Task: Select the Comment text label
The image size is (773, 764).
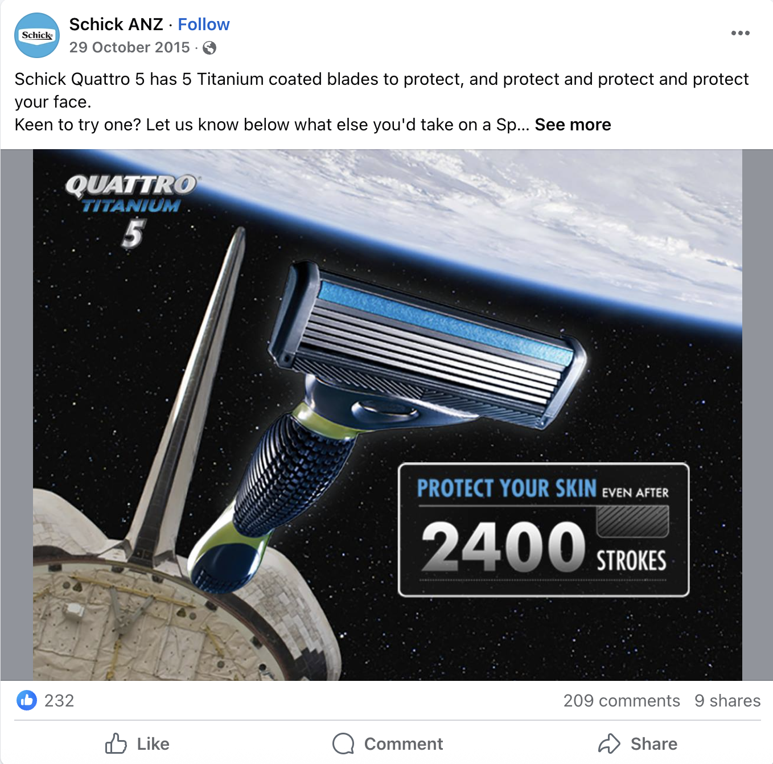Action: click(x=404, y=744)
